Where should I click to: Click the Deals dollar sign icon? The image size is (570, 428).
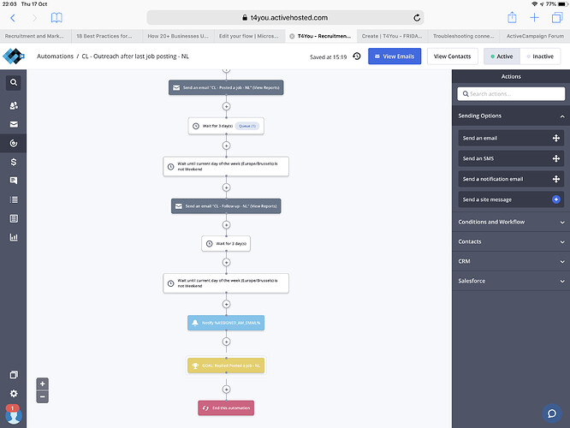click(14, 162)
